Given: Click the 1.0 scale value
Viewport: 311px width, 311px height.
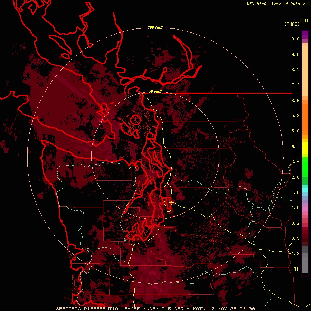Looking at the screenshot, I should [x=295, y=208].
